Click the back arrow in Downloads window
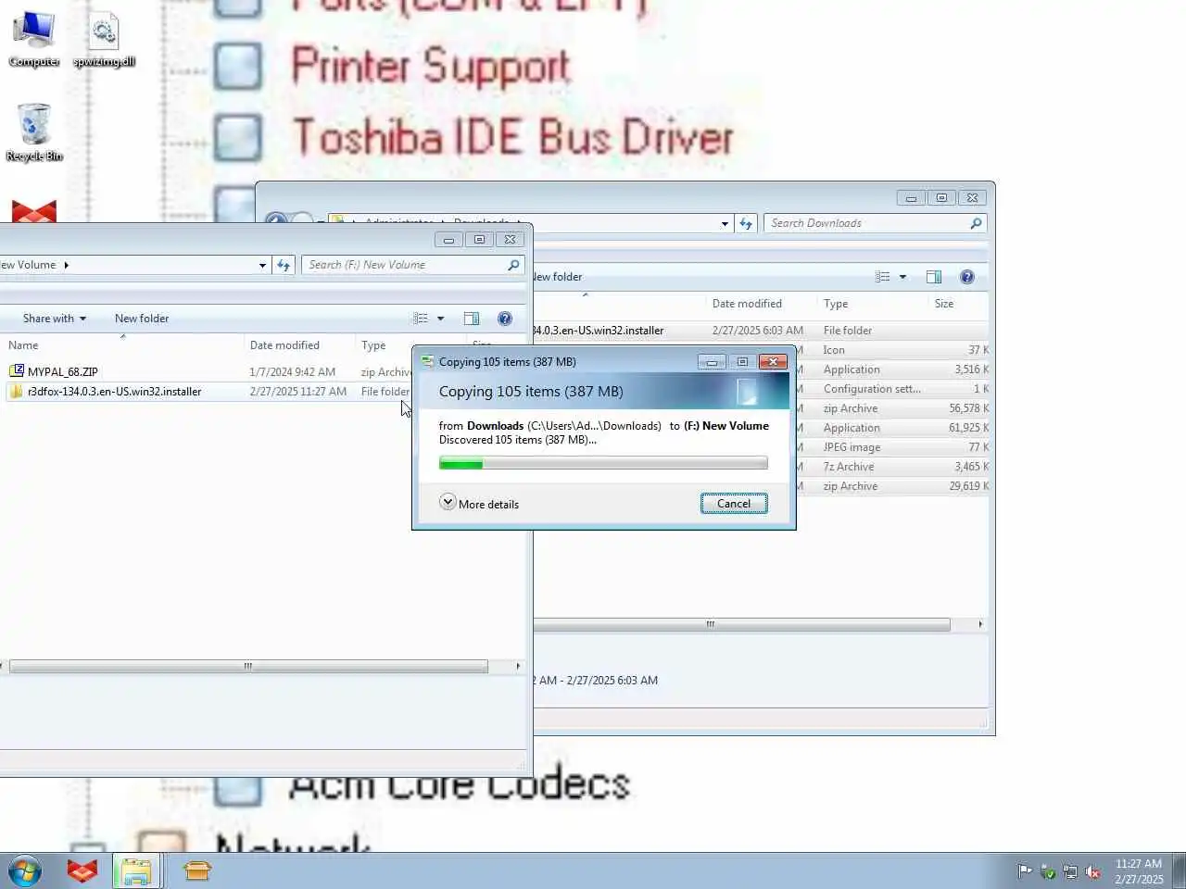 coord(275,219)
